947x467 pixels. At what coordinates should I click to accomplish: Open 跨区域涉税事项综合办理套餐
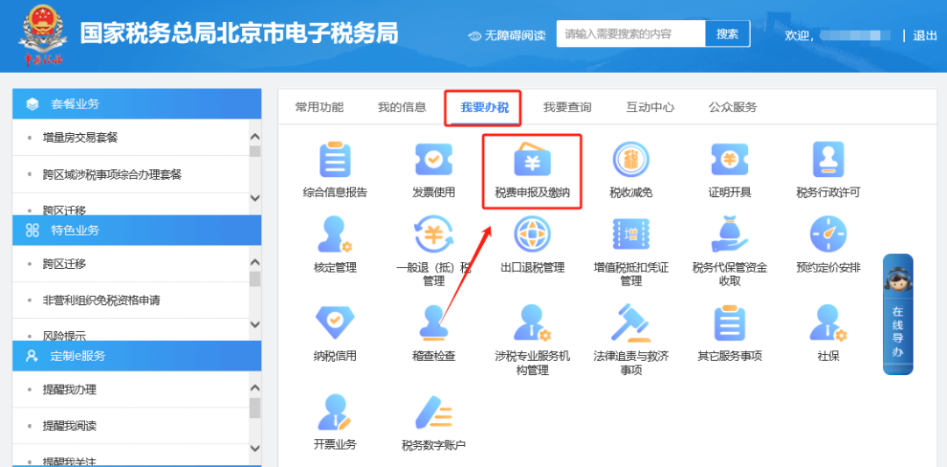[x=111, y=174]
